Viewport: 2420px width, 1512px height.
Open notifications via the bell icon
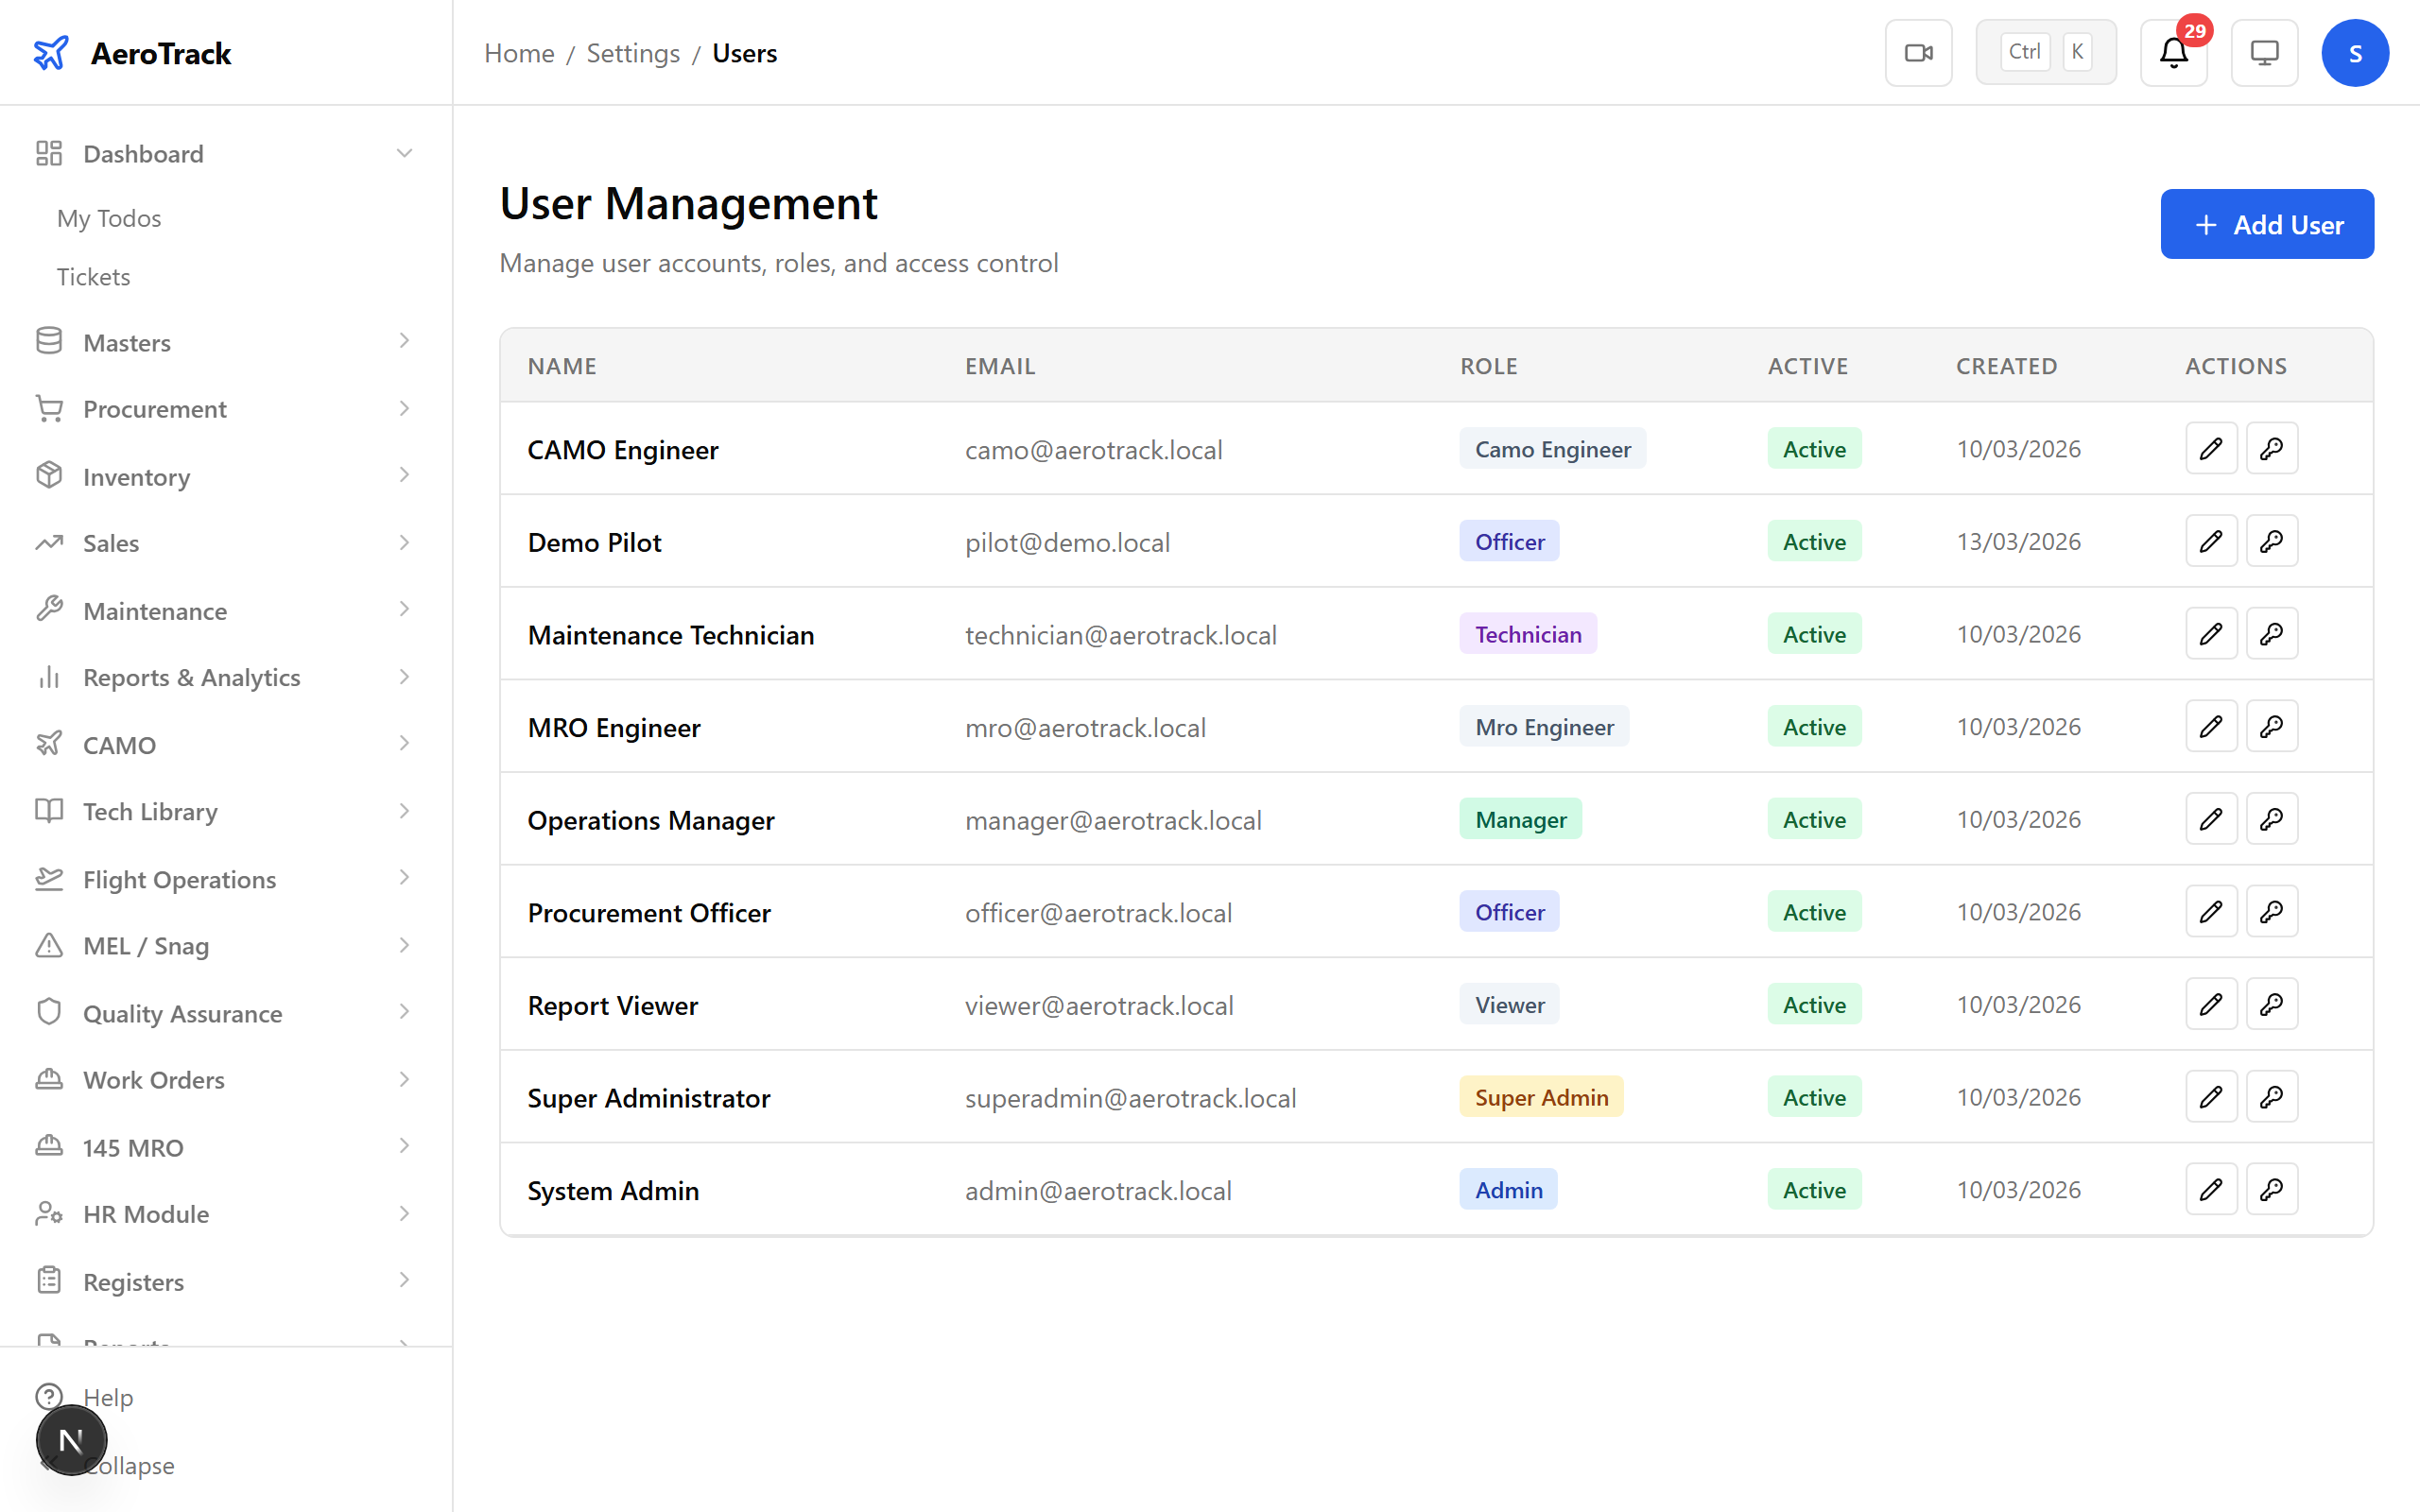2172,53
